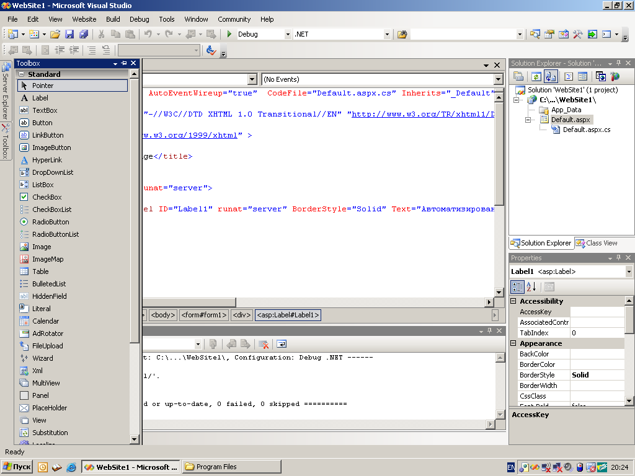Click Program Files in the taskbar
This screenshot has height=476, width=635.
231,467
